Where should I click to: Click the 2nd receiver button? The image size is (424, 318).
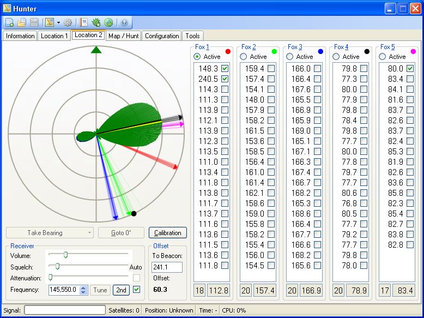[x=121, y=290]
